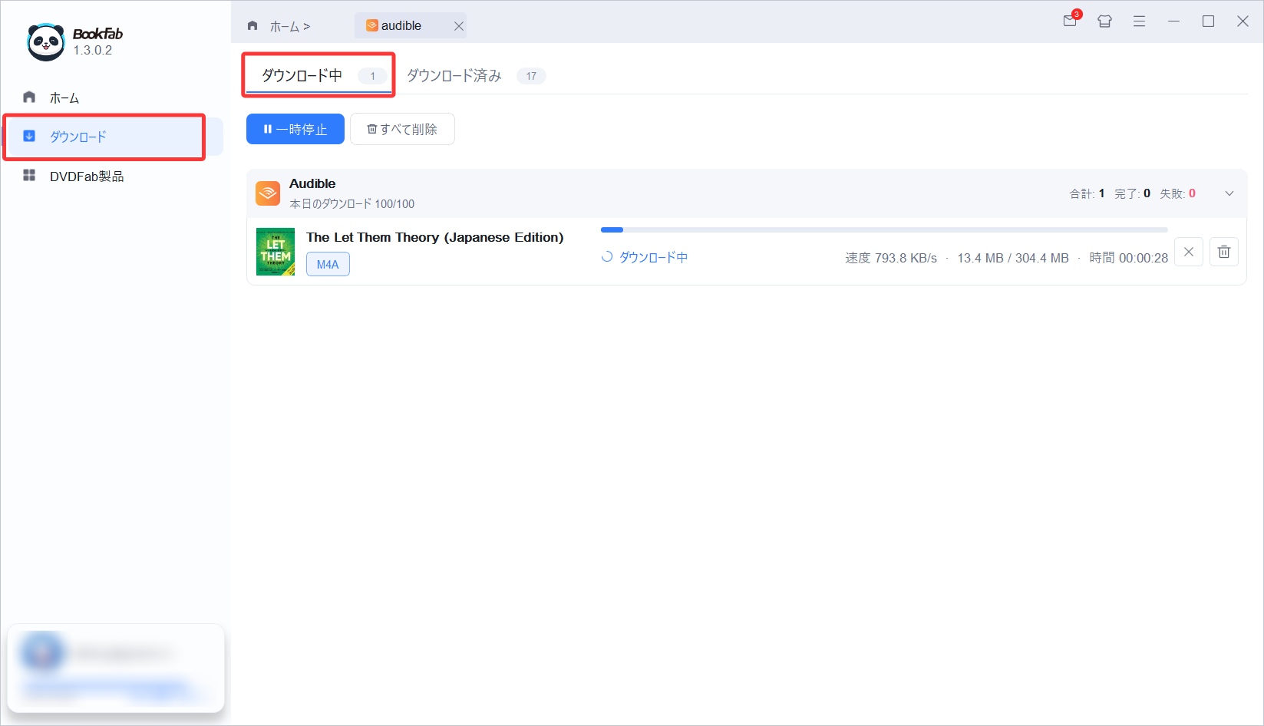
Task: Click すべて削除 button
Action: coord(402,129)
